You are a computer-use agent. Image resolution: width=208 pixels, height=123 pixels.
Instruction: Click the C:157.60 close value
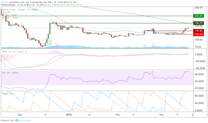(x=77, y=5)
